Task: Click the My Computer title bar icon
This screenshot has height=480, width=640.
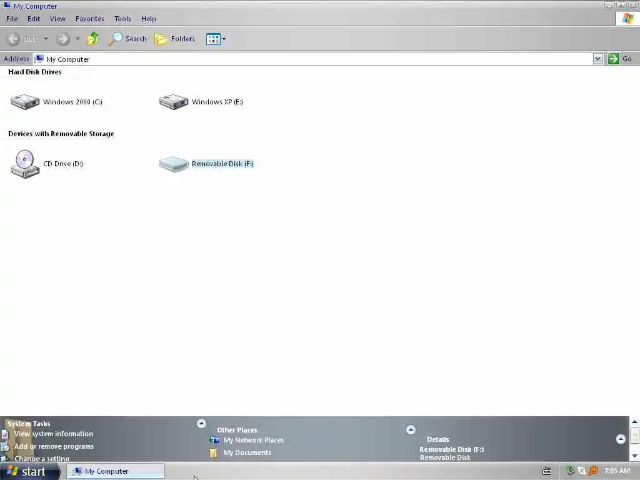Action: [x=6, y=6]
